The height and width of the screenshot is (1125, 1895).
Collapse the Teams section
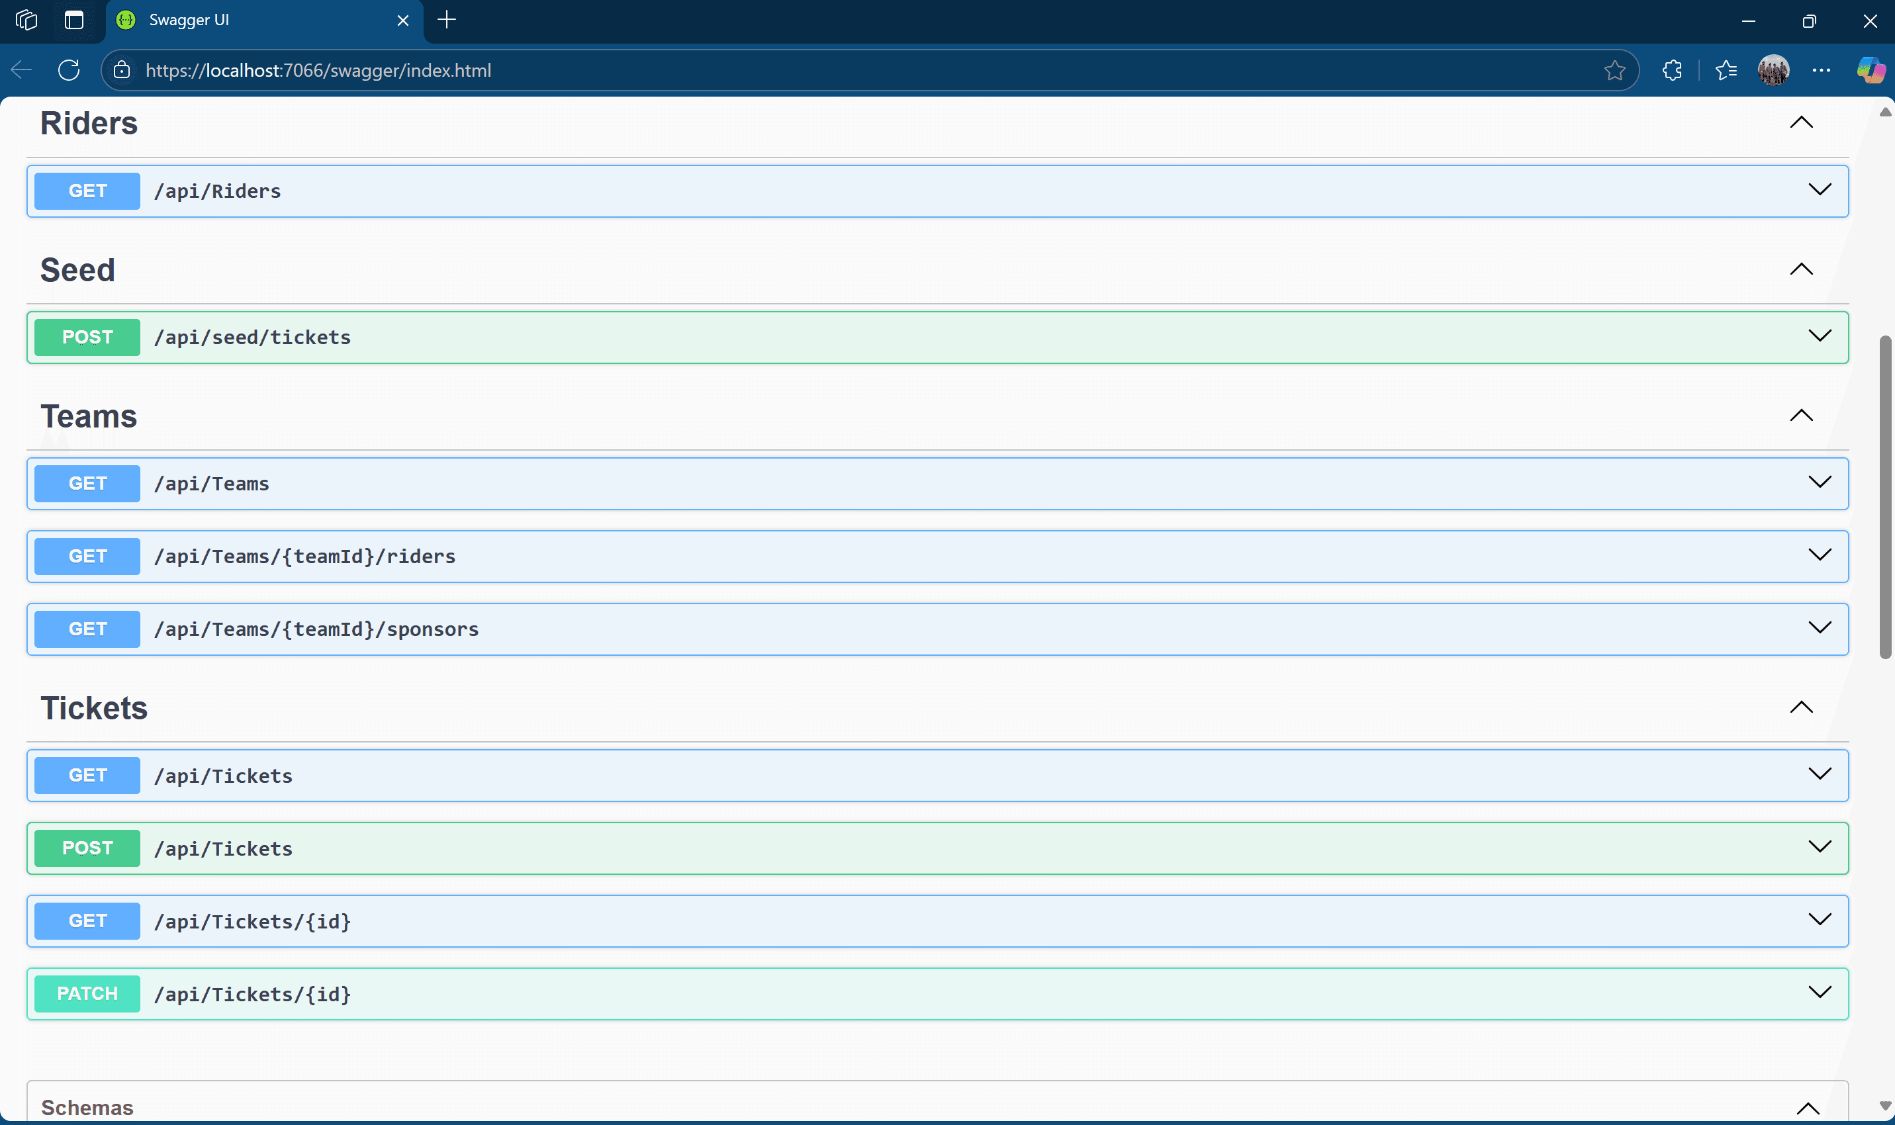(1801, 416)
